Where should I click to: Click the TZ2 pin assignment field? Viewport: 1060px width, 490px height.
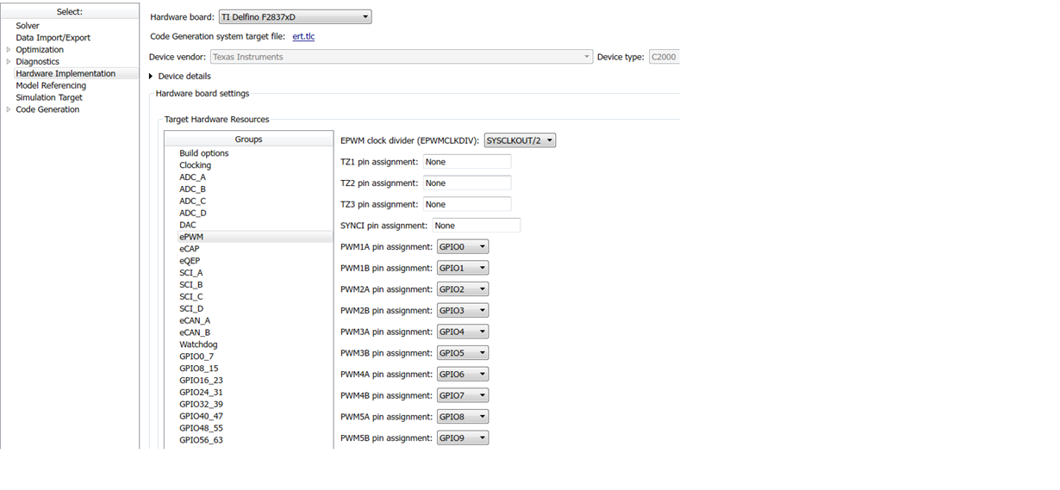(467, 183)
